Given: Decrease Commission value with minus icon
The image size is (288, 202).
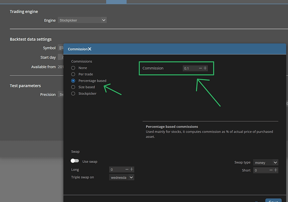Looking at the screenshot, I should (200, 68).
